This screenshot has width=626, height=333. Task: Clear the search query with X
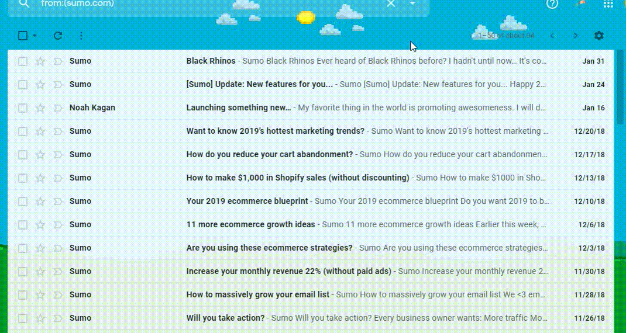[x=391, y=4]
